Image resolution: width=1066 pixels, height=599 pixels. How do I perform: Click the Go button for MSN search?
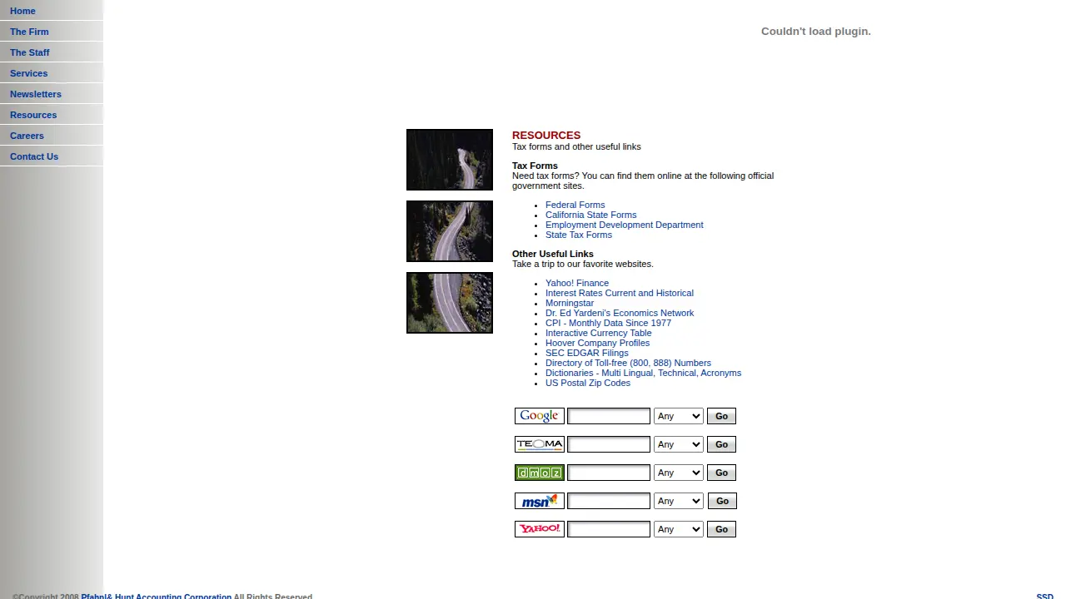(722, 501)
